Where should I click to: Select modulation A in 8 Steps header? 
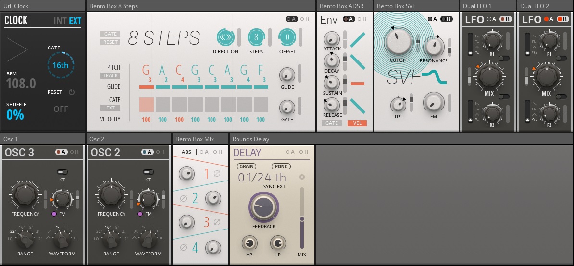292,19
